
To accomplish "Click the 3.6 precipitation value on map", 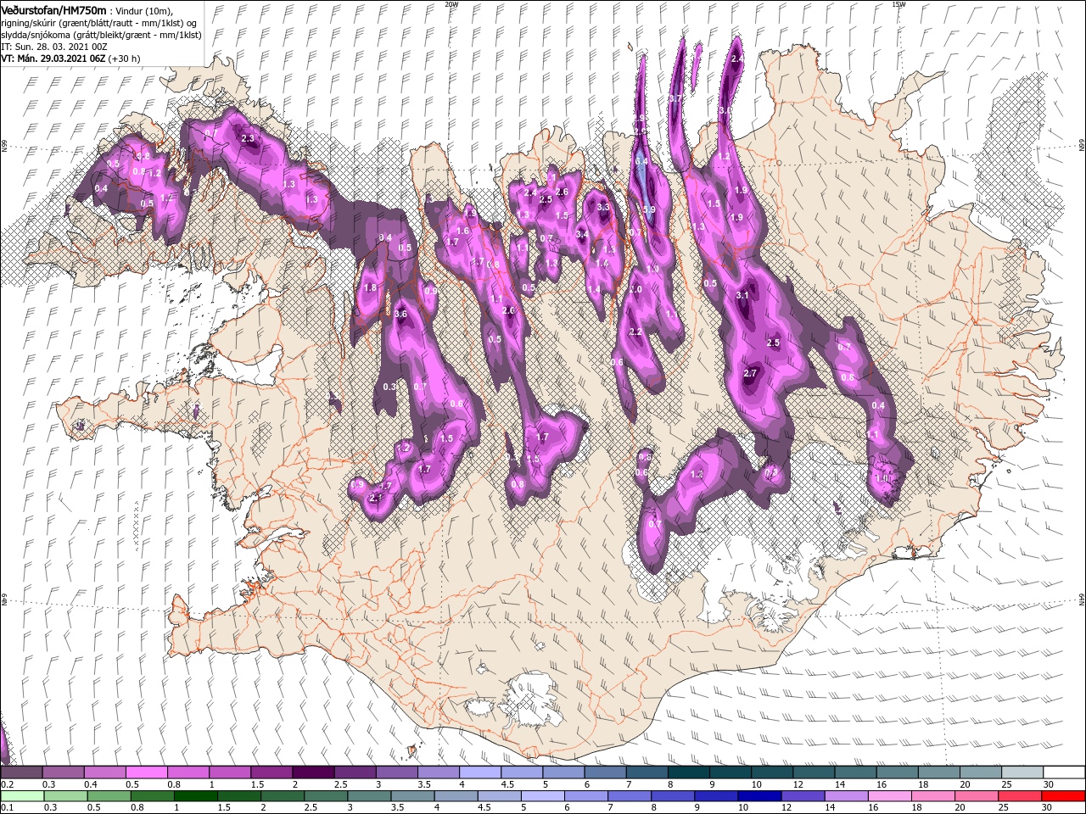I will [401, 314].
